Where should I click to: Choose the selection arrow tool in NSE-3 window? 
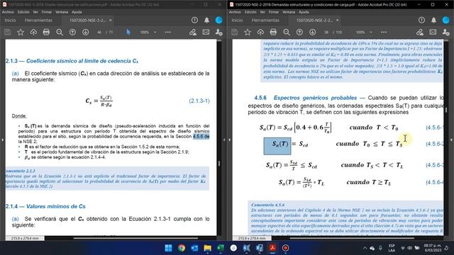coord(128,32)
